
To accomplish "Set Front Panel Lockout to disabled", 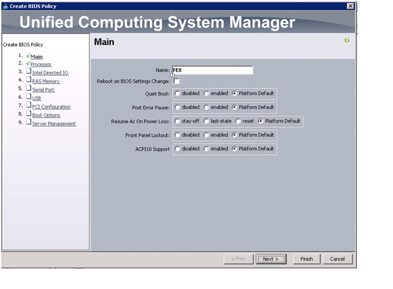I will tap(177, 135).
